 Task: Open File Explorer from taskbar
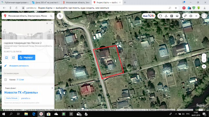pyautogui.click(x=26, y=114)
